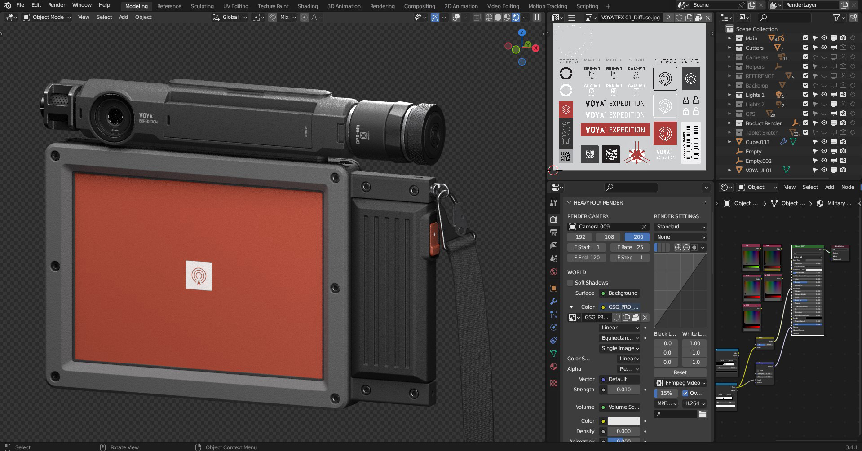Toggle viewport overlays
The image size is (862, 451).
tap(456, 18)
